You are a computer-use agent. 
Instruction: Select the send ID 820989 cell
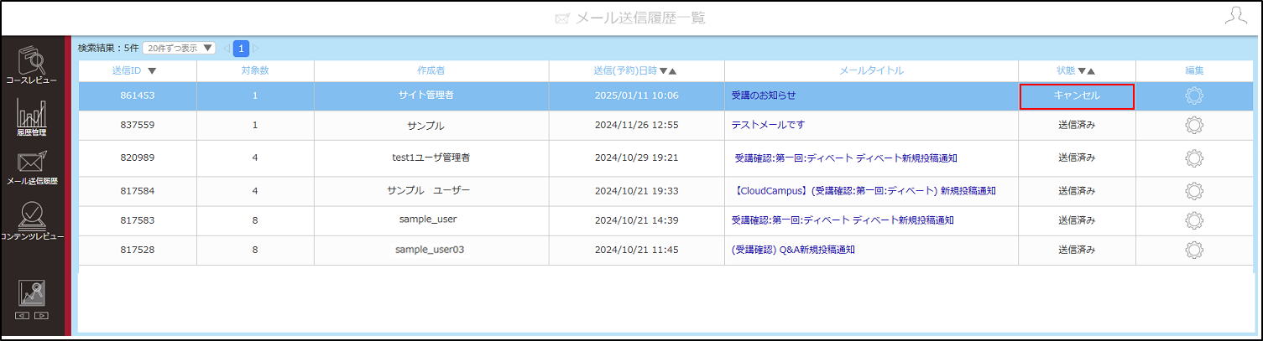point(137,158)
